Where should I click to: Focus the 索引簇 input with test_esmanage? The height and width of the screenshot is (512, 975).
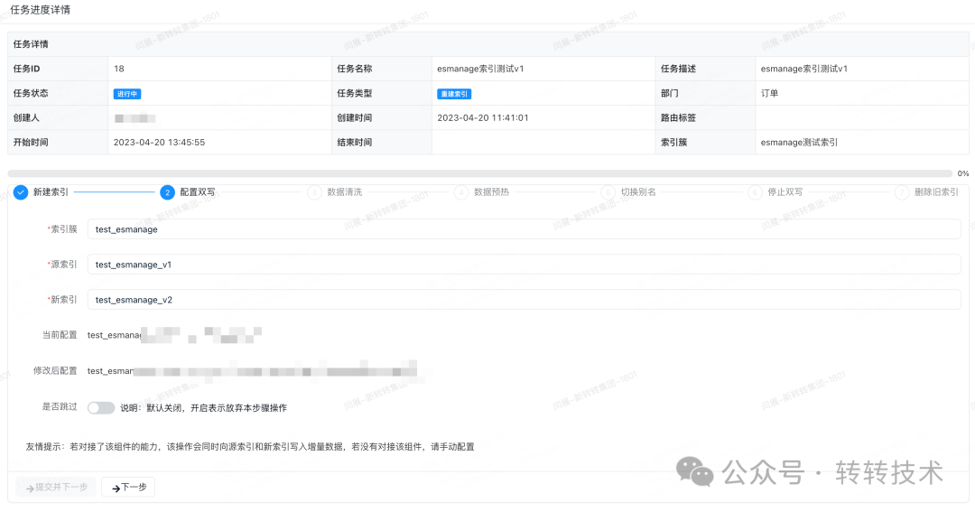(524, 229)
